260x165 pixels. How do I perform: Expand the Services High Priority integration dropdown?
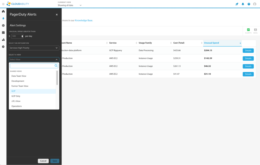coord(34,48)
